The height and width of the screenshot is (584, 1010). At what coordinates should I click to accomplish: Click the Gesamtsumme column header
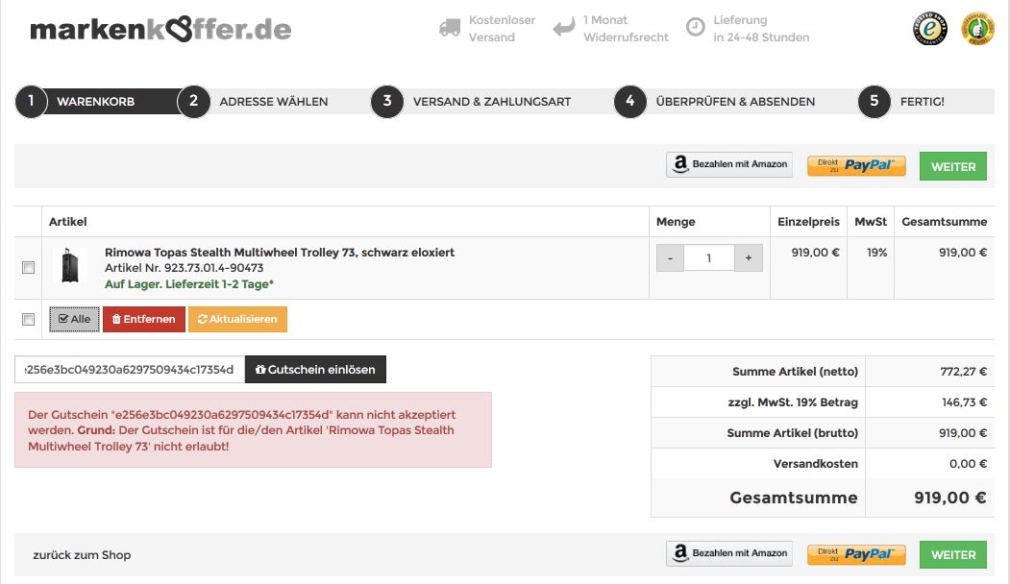pos(945,222)
